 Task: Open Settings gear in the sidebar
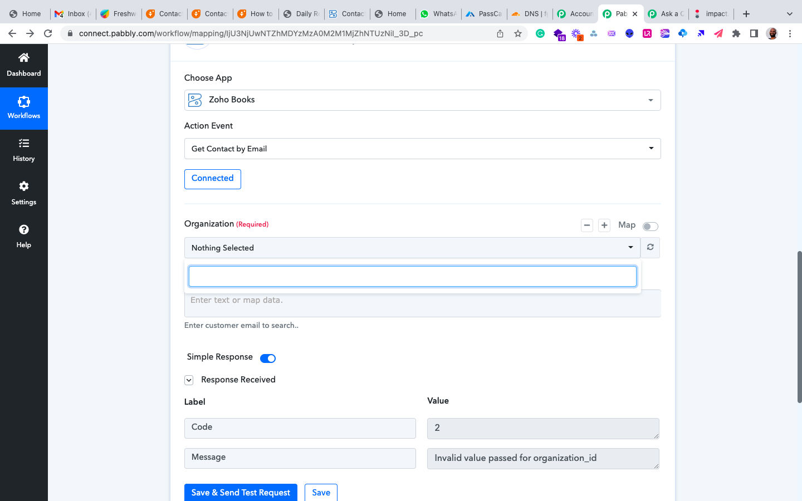click(x=23, y=186)
